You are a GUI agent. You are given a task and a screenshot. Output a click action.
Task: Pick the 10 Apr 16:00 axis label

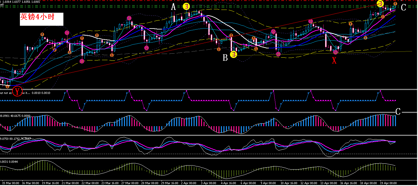(x=289, y=183)
